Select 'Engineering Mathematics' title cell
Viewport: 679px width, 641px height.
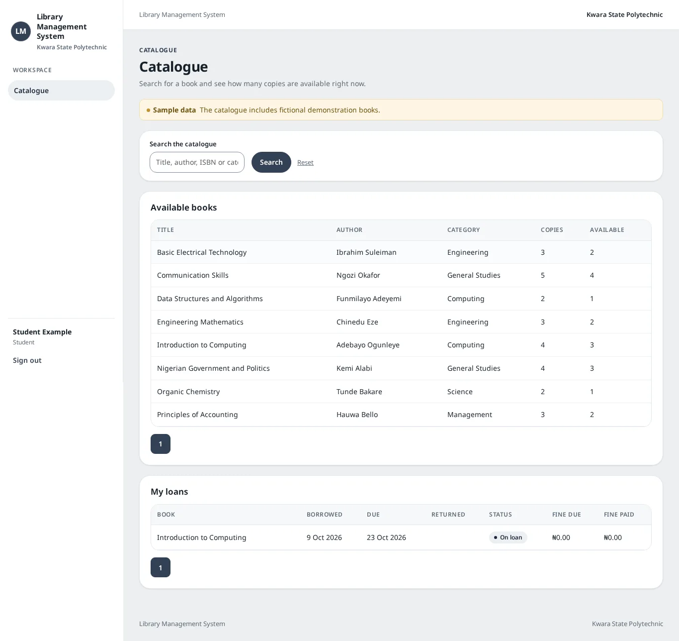200,322
